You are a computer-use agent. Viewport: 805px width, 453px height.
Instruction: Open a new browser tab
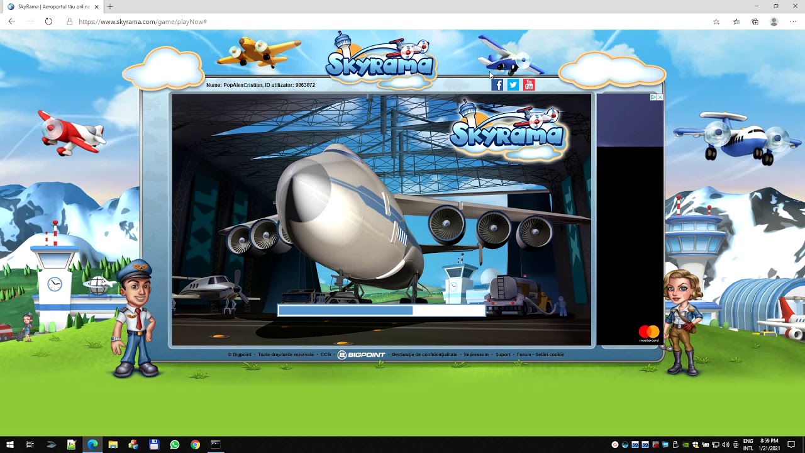[110, 6]
